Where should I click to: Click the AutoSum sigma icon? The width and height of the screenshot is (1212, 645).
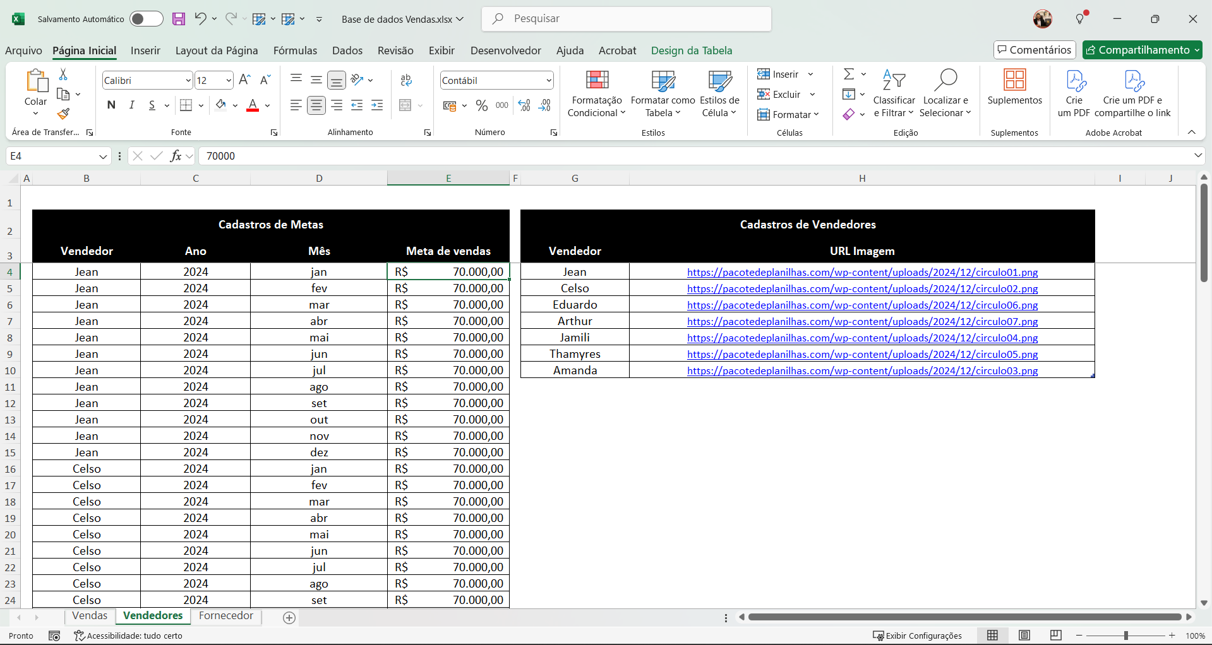point(849,74)
